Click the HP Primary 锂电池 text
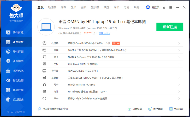The width and height of the screenshot is (190, 117). pos(87,91)
